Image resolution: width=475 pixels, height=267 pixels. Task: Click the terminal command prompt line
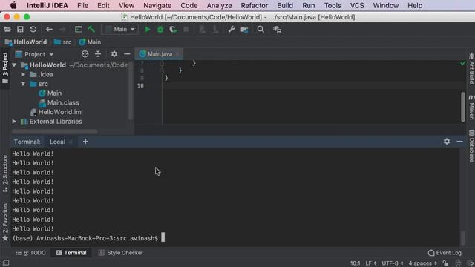pyautogui.click(x=88, y=238)
